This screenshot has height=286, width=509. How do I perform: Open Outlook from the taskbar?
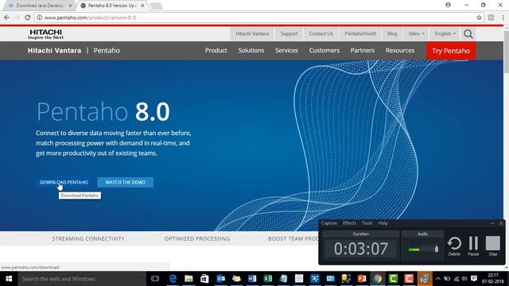pos(220,279)
